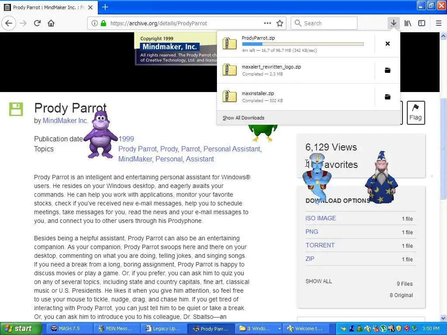Open the Firefox home page
The image size is (447, 335).
[x=51, y=23]
